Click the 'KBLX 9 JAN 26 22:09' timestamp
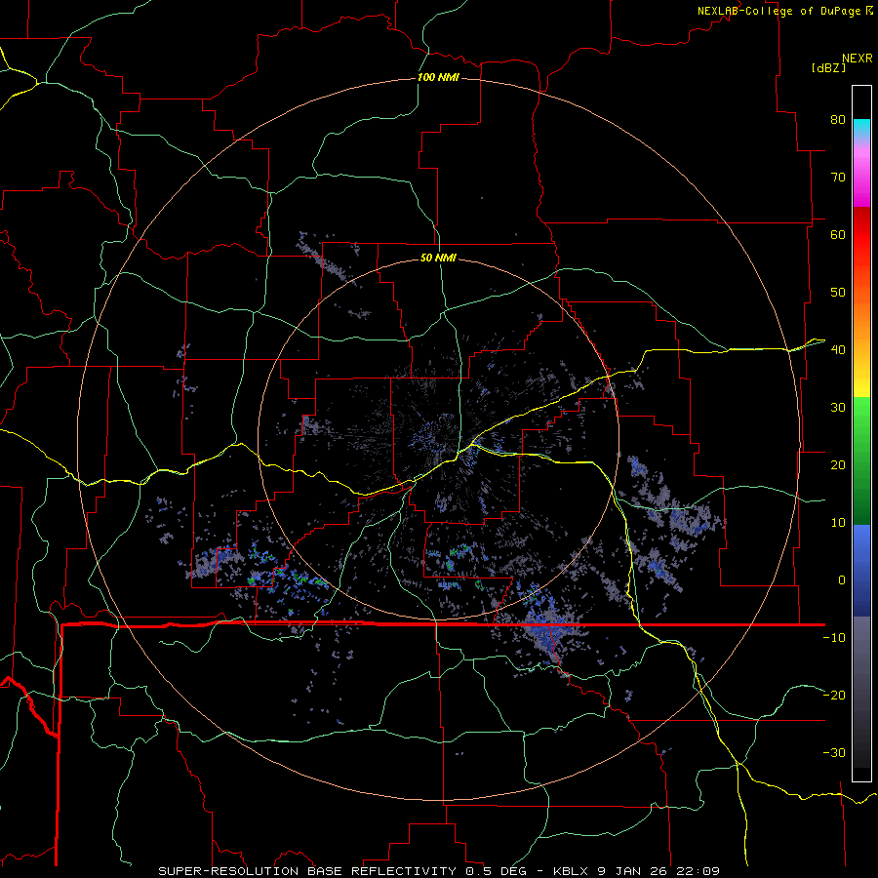Viewport: 878px width, 878px height. tap(636, 871)
